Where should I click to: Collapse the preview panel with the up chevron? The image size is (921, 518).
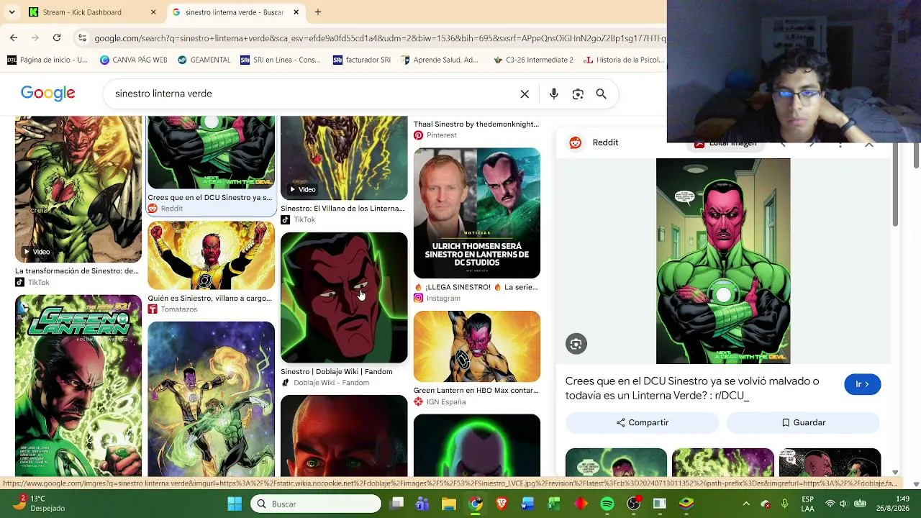869,145
